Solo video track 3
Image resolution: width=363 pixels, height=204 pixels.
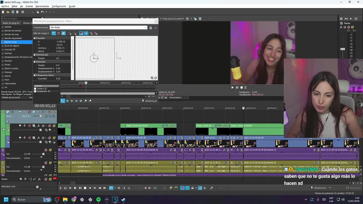[x=54, y=138]
